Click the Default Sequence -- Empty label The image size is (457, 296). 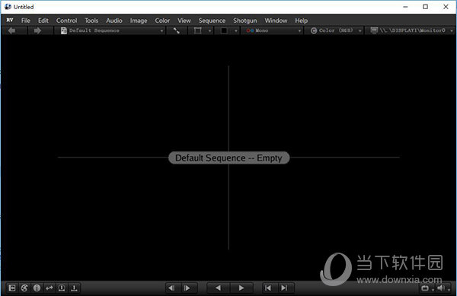[228, 158]
